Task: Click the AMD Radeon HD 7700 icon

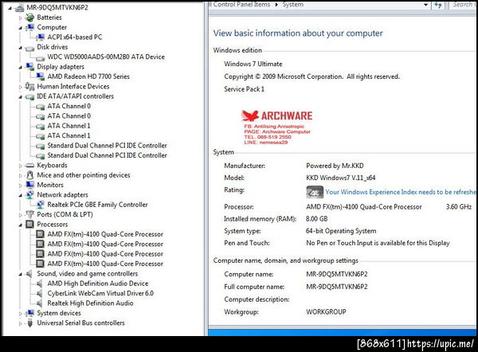Action: click(41, 76)
